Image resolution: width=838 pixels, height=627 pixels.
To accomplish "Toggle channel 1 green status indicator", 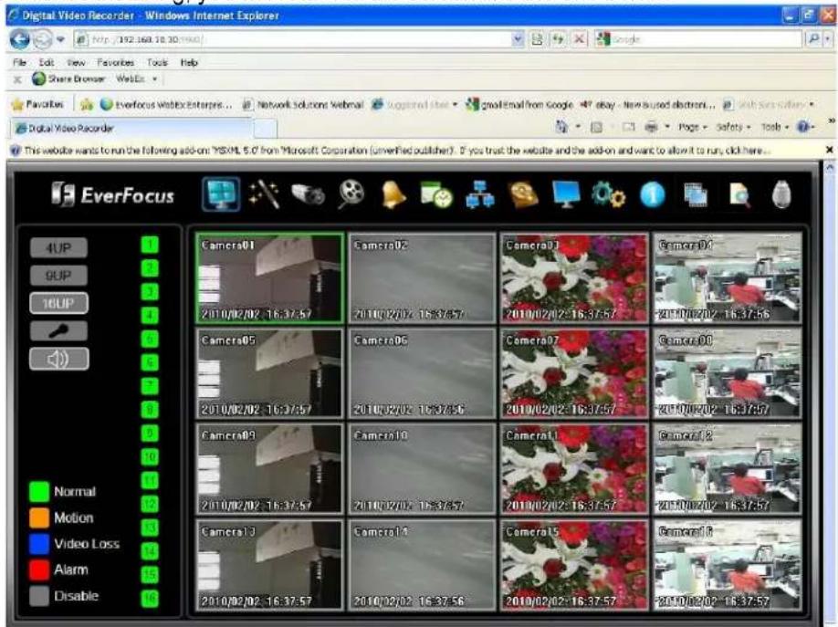I will (x=151, y=245).
